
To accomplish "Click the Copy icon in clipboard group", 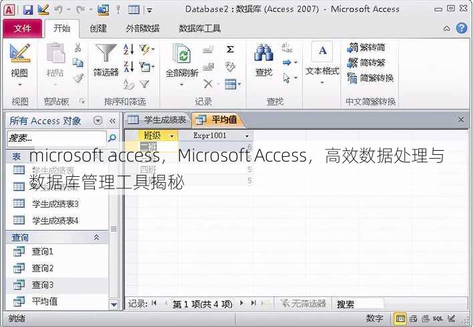I will (78, 63).
